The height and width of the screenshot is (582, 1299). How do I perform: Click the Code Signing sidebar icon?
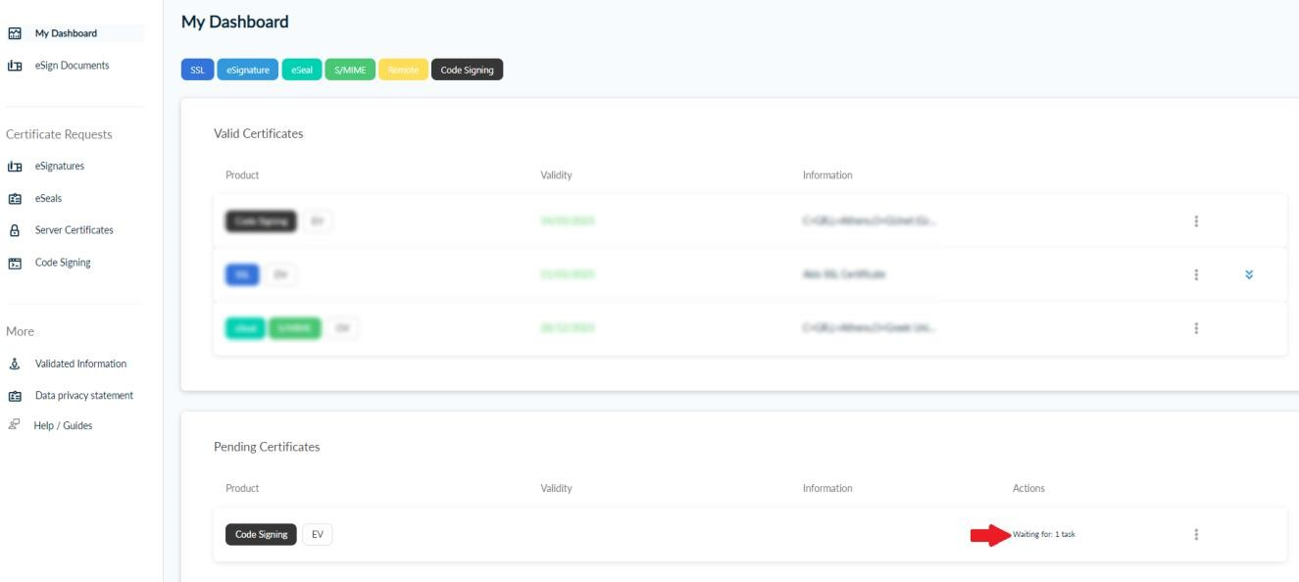14,263
